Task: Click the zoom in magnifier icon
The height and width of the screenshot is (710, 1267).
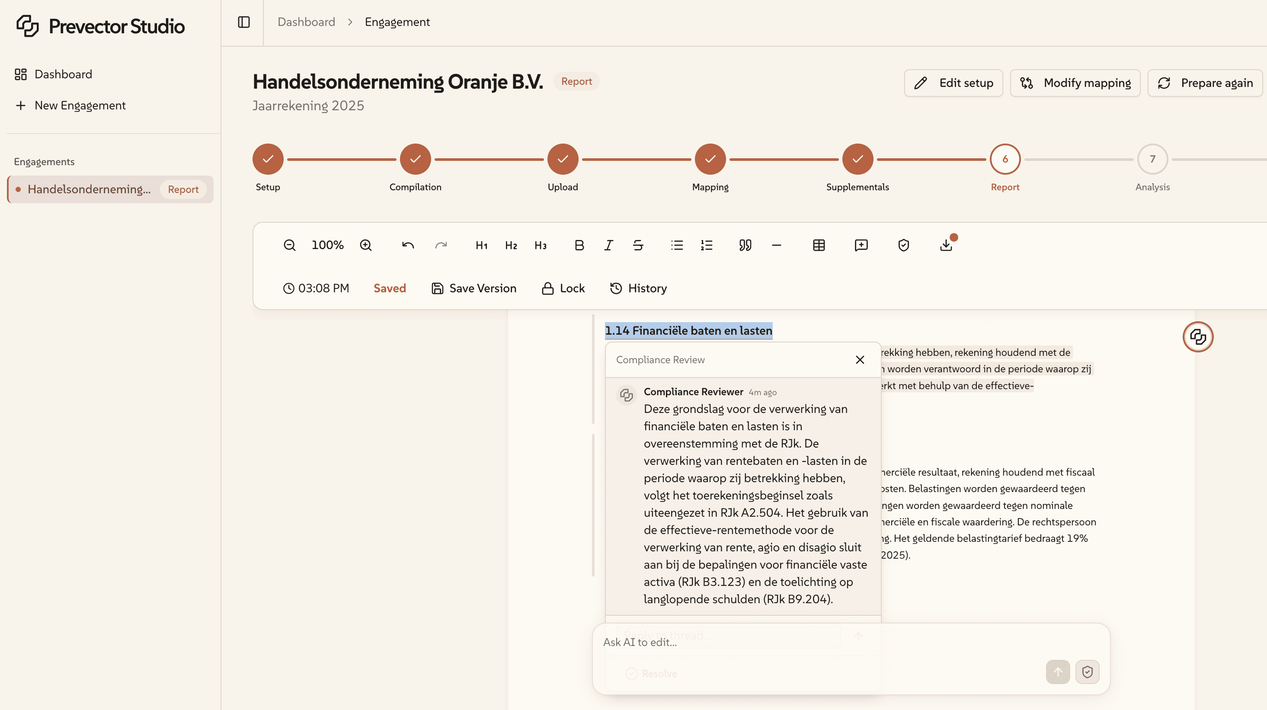Action: 365,245
